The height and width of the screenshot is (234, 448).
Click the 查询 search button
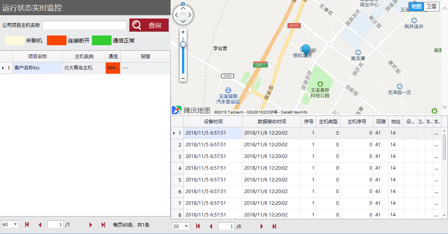tap(149, 25)
